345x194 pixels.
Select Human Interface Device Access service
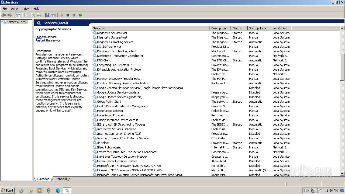191,120
